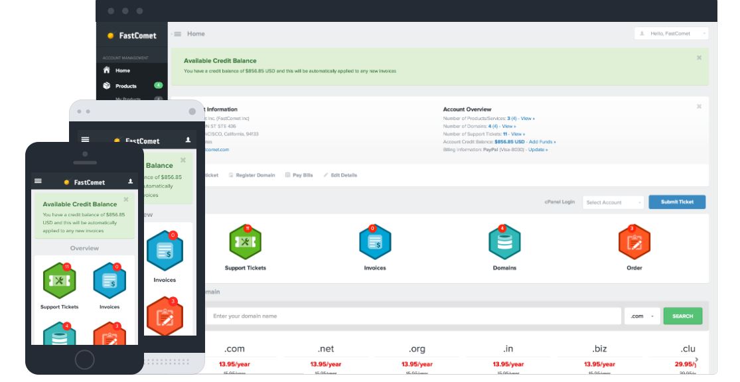This screenshot has height=382, width=740.
Task: Click Home breadcrumb title in desktop header
Action: pos(196,34)
